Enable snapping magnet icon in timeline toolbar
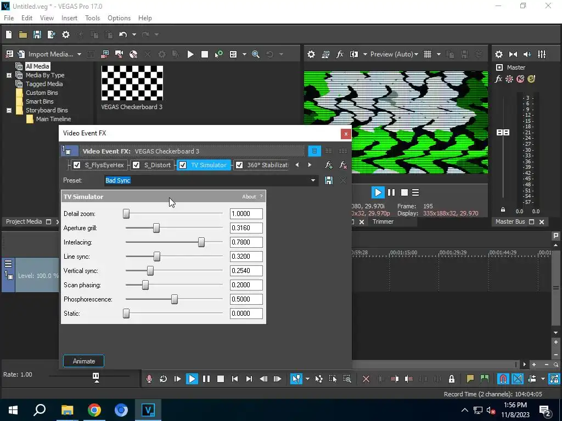This screenshot has width=562, height=421. point(503,379)
